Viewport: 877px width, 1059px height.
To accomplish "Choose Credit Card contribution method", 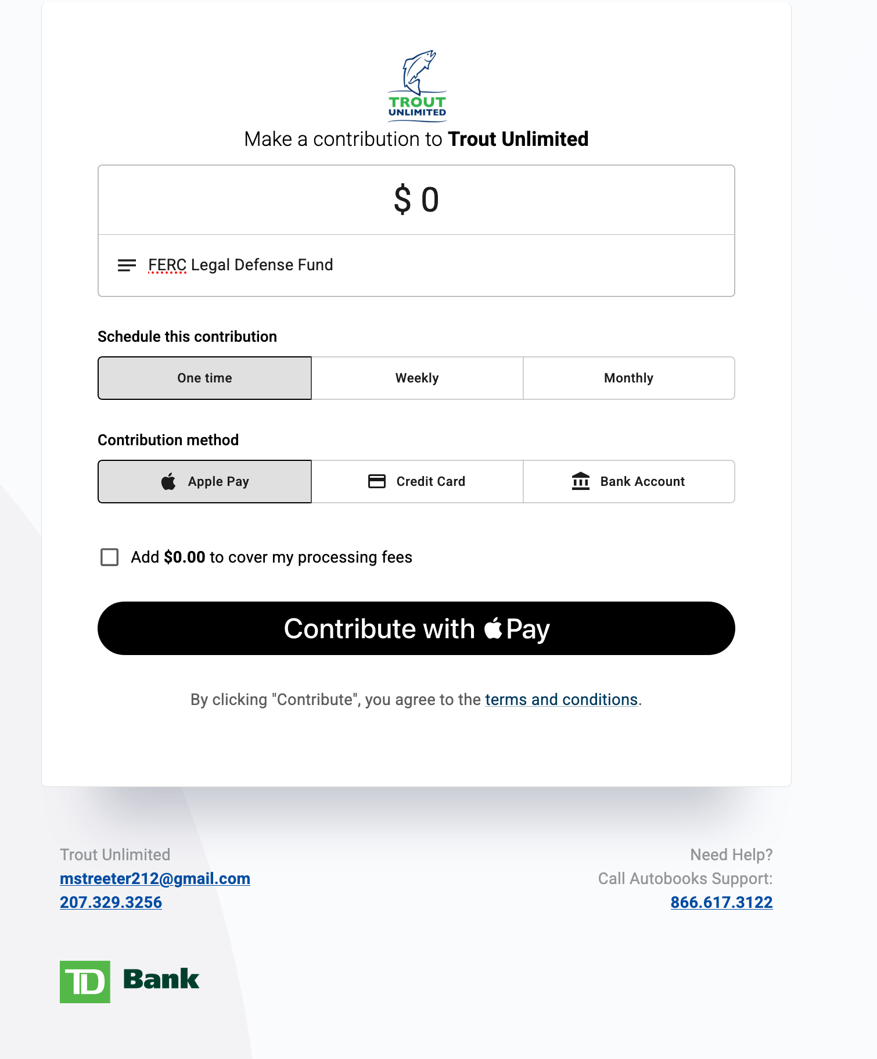I will click(417, 481).
